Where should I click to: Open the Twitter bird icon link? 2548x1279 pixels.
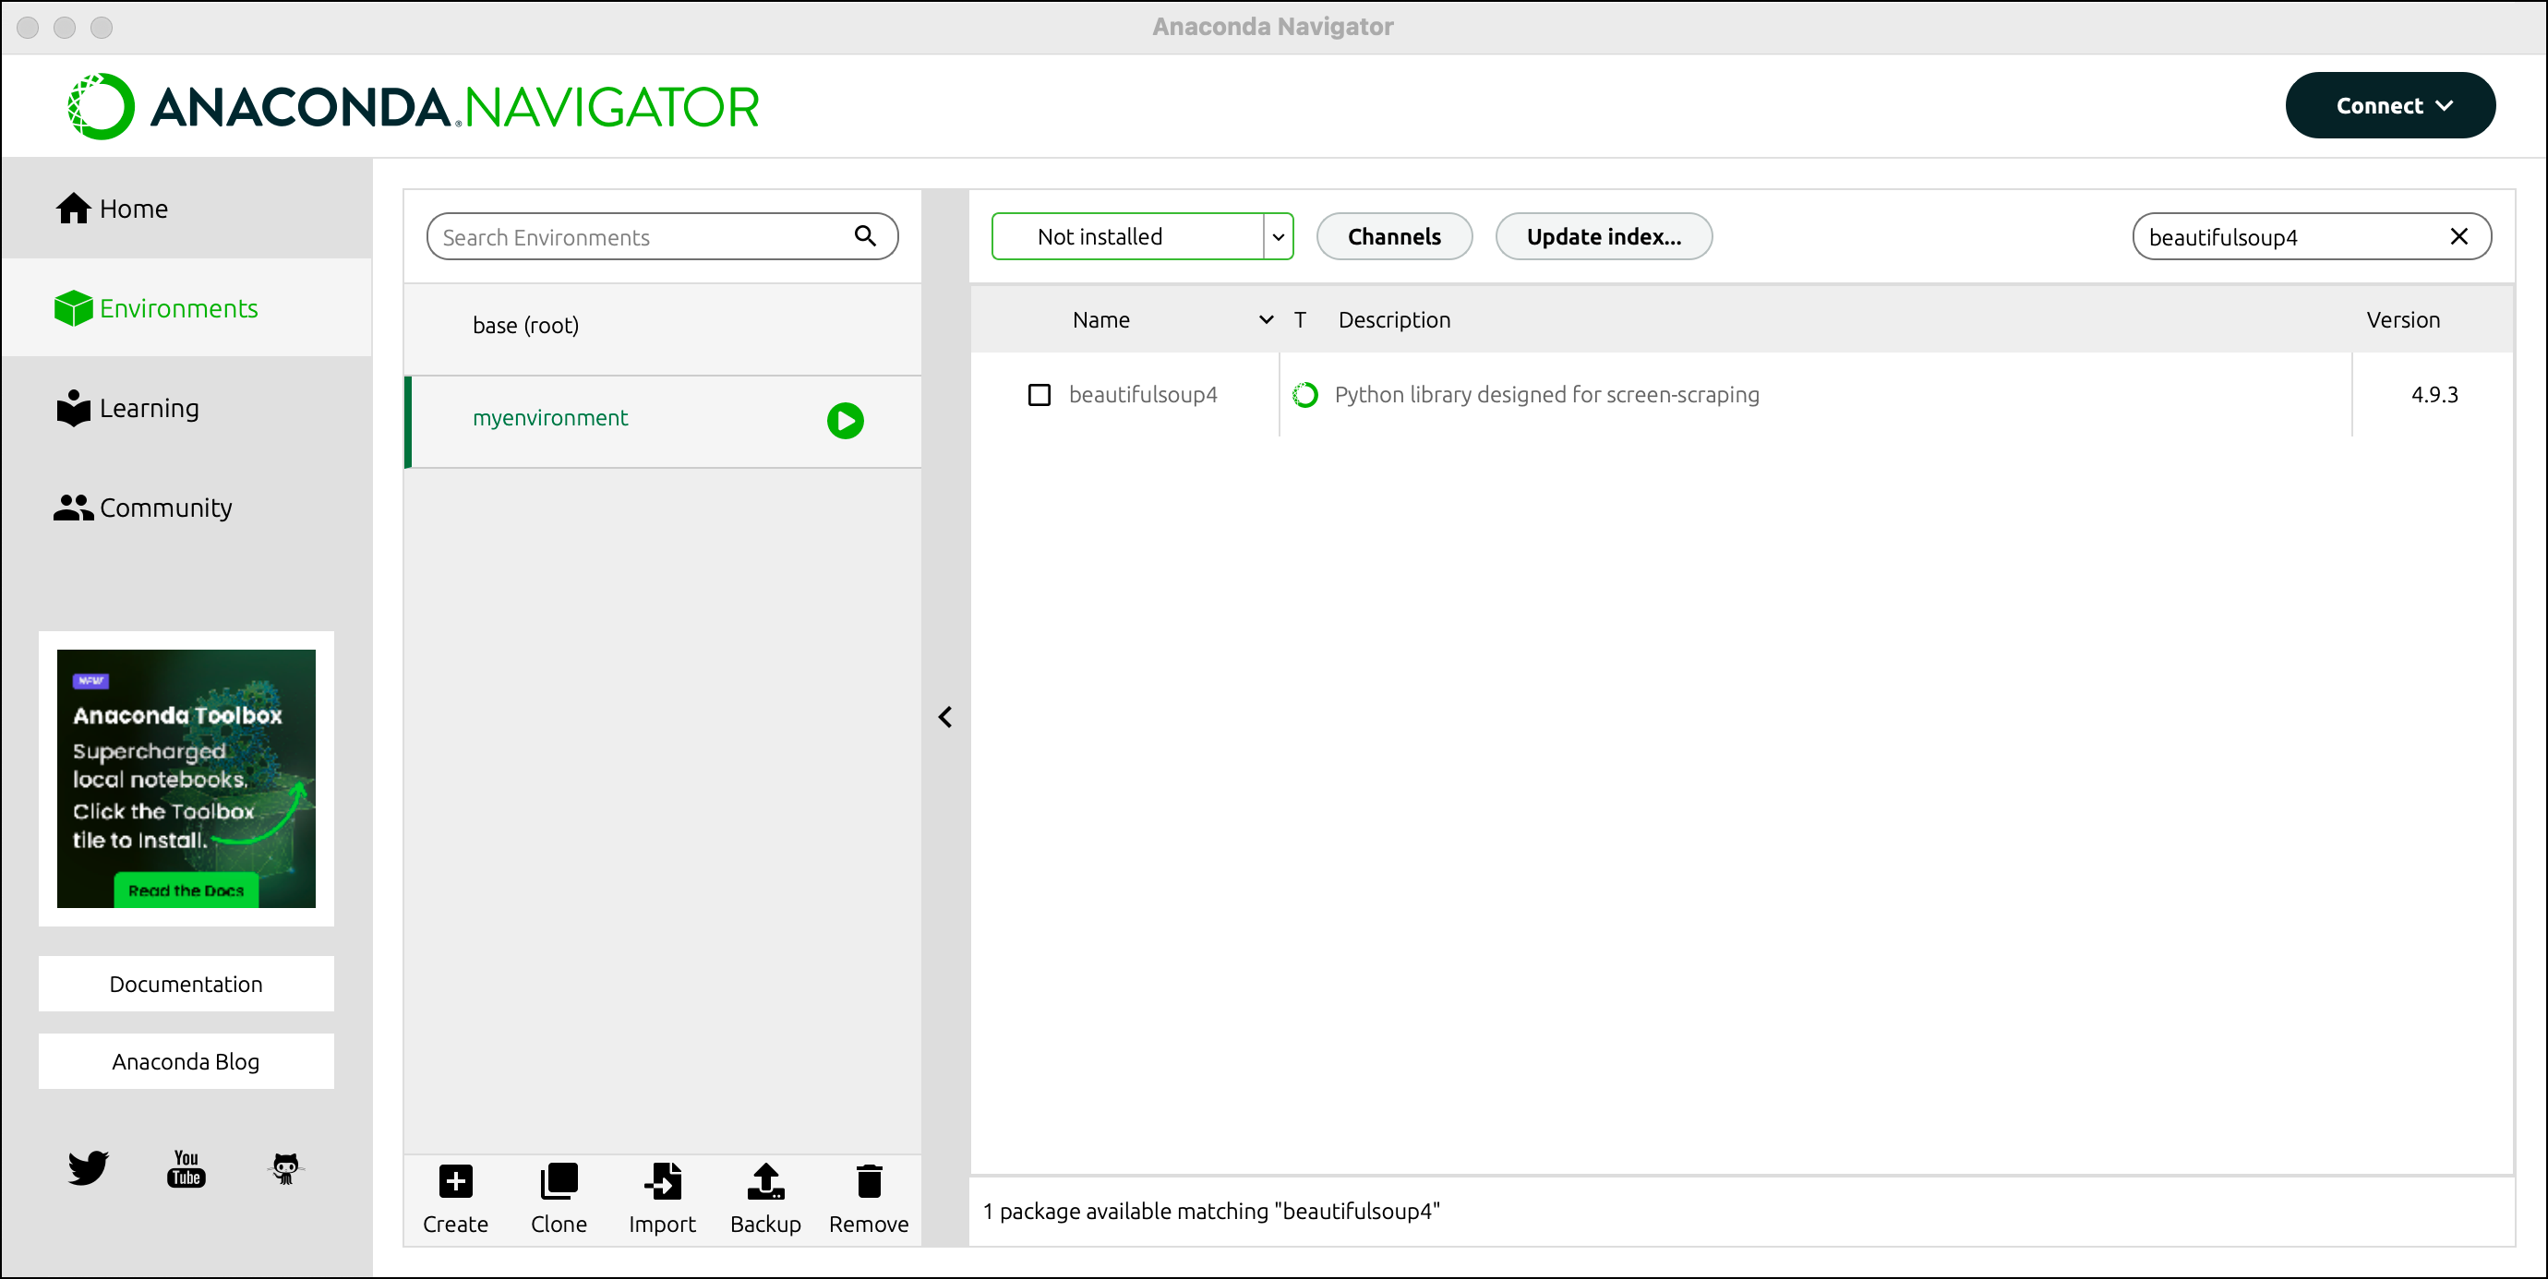pos(88,1167)
